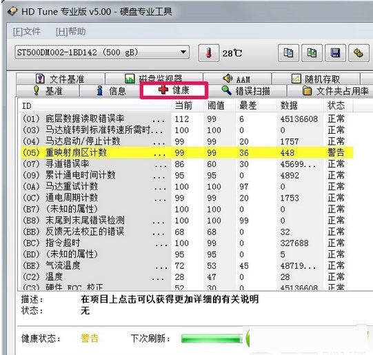Viewport: 373px width, 355px height.
Task: Switch to the 健康 tab
Action: [174, 90]
